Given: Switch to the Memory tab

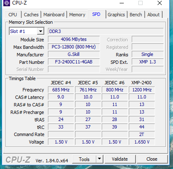Looking at the screenshot, I should (x=77, y=15).
